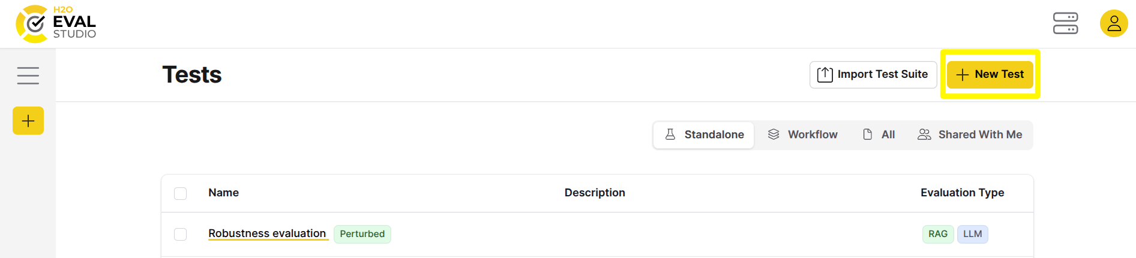Create a test with New Test button
The image size is (1136, 258).
click(990, 74)
